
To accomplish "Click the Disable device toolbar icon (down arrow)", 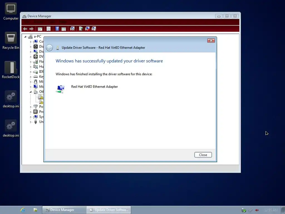I will [x=94, y=29].
